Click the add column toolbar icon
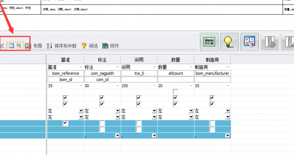294x155 pixels. pos(270,42)
